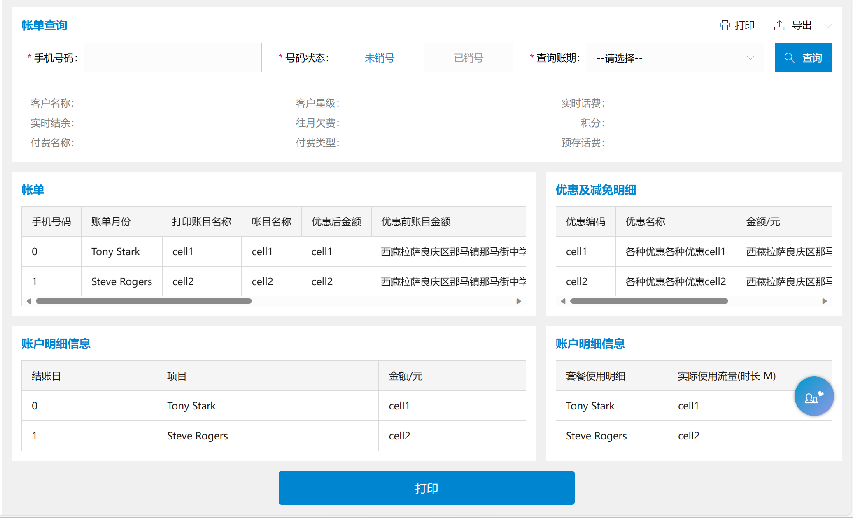Viewport: 853px width, 518px height.
Task: Click Tony Stark under 套餐使用明细
Action: (590, 406)
